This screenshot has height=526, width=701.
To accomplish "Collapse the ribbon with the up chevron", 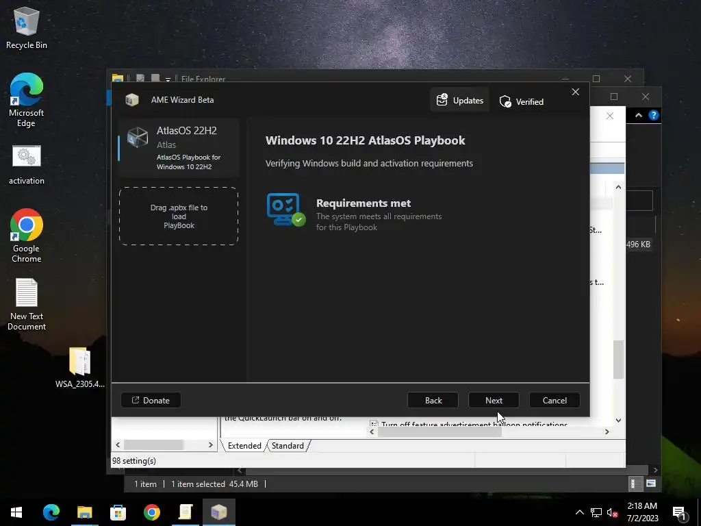I will click(639, 115).
